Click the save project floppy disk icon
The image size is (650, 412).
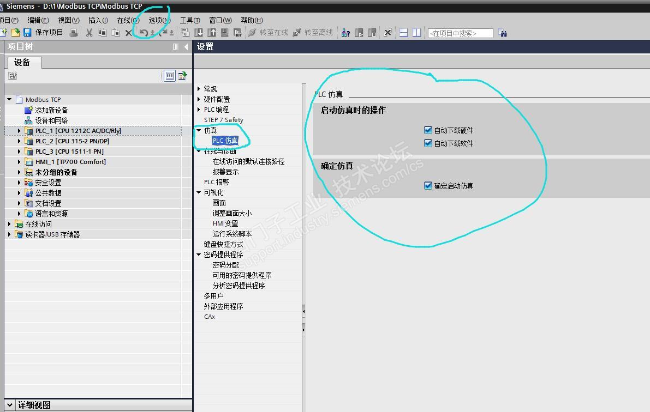pyautogui.click(x=27, y=32)
